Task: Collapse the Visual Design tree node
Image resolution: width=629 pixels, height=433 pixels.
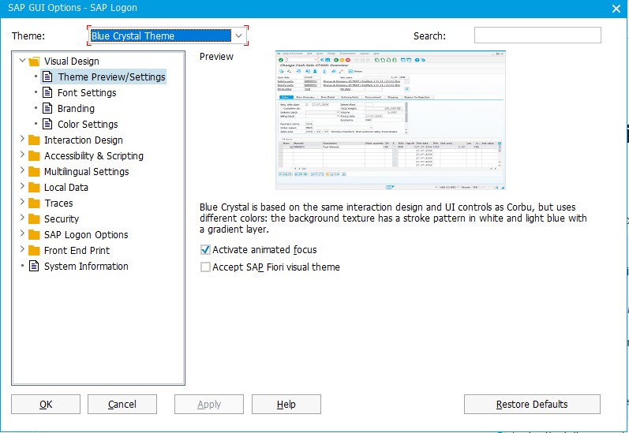Action: (x=22, y=61)
